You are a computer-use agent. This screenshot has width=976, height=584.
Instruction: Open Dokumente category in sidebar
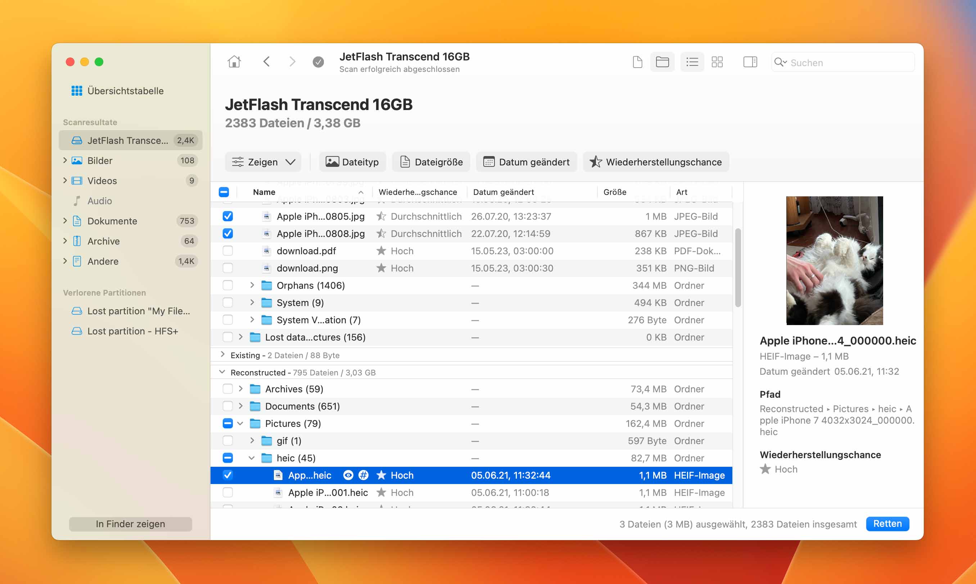click(130, 221)
